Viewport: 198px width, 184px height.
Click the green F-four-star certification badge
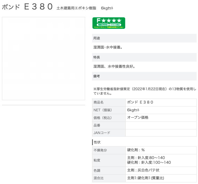tap(109, 23)
